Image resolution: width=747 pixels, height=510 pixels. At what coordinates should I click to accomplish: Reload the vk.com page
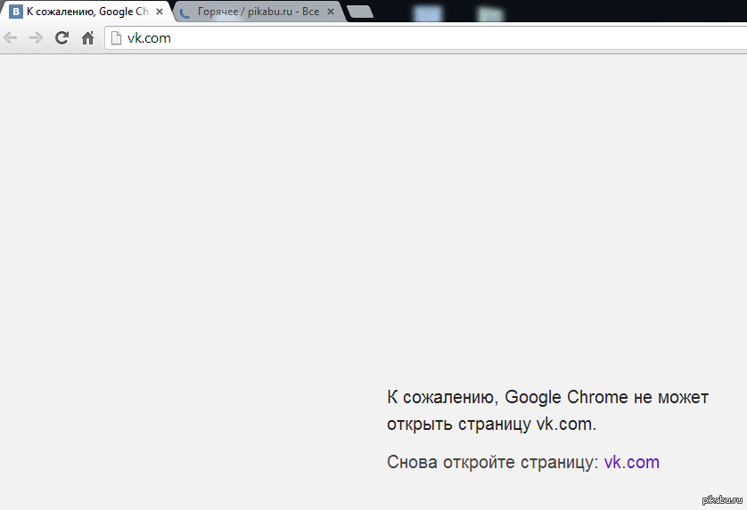(62, 37)
